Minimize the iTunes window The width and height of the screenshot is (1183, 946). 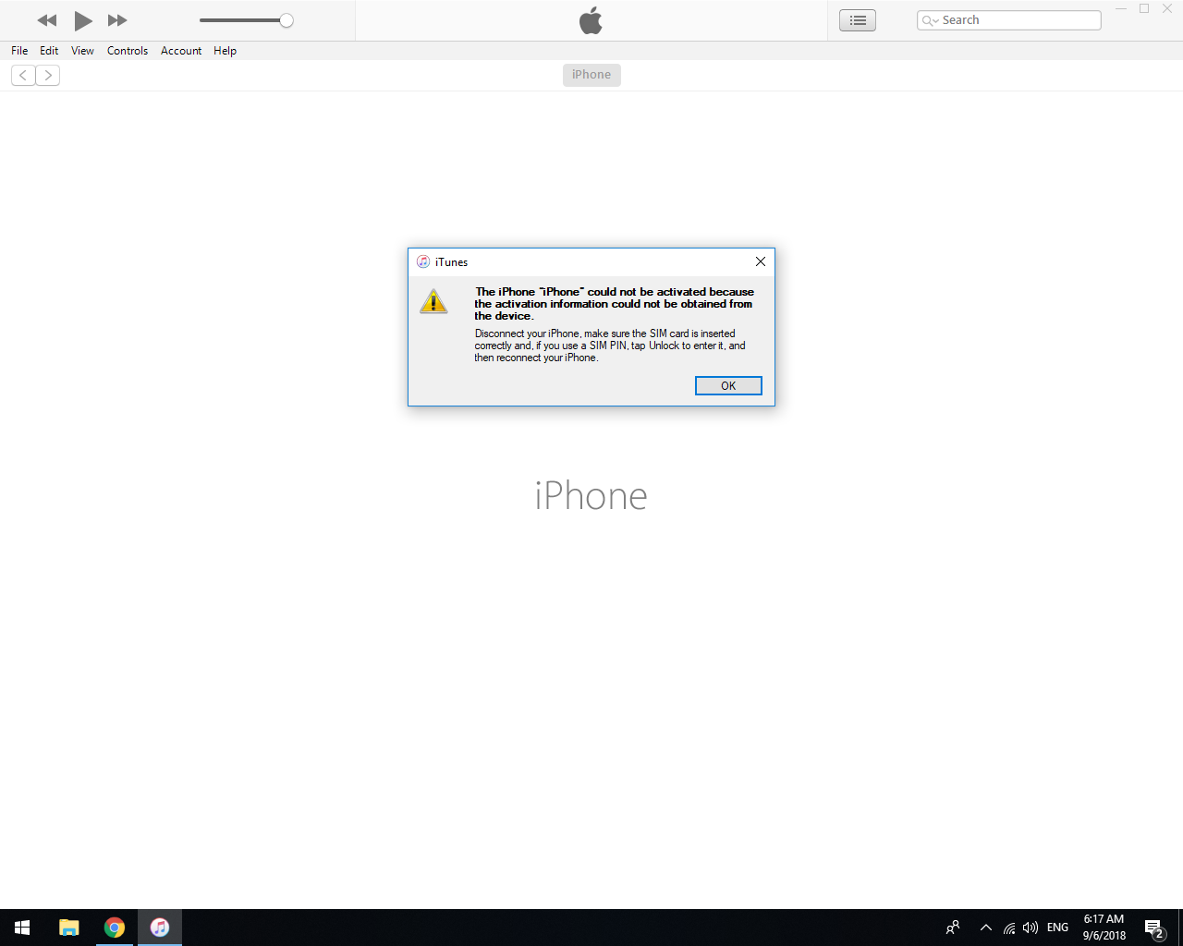(x=1121, y=8)
